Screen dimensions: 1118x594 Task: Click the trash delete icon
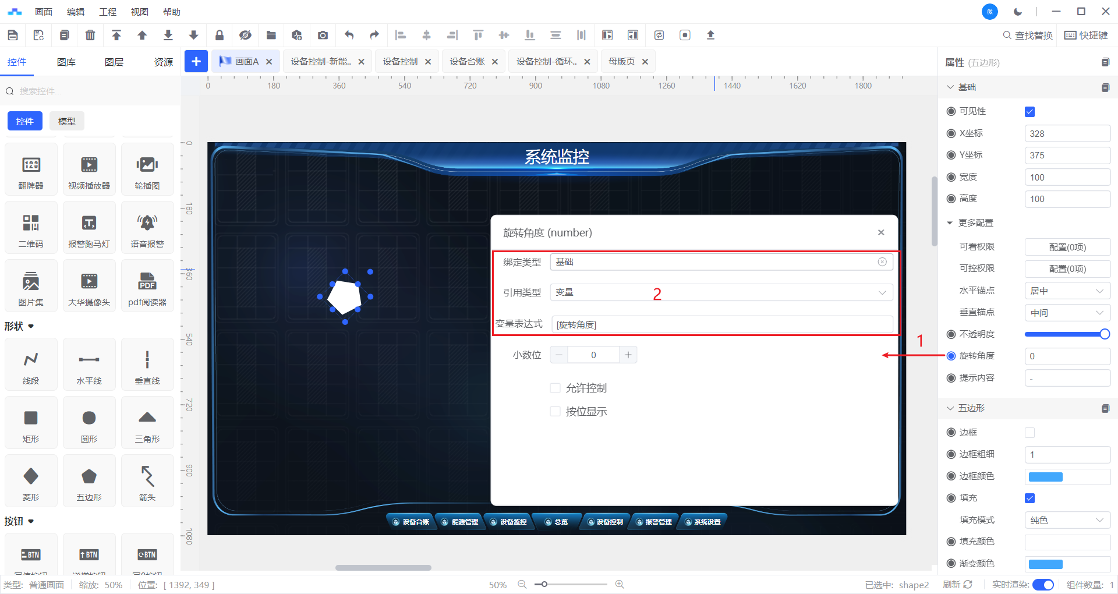90,35
